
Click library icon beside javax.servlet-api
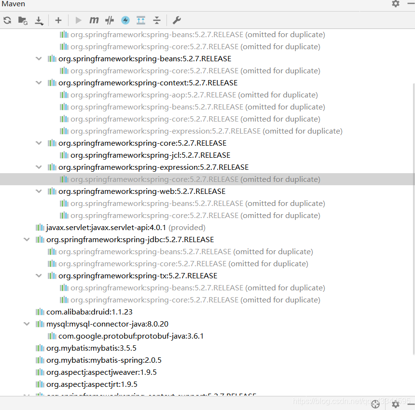pyautogui.click(x=40, y=227)
